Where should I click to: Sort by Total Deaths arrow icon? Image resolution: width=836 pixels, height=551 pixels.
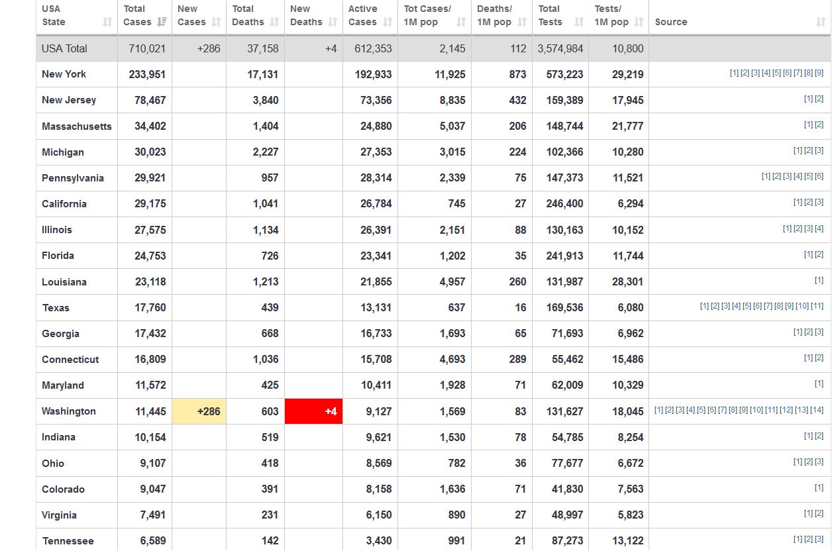click(274, 23)
